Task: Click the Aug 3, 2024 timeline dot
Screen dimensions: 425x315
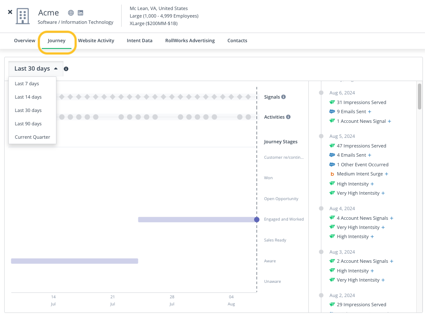Action: (321, 251)
